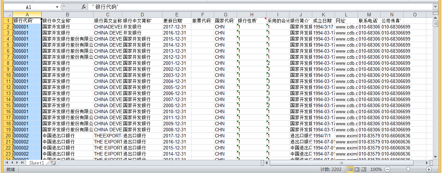The height and width of the screenshot is (173, 442).
Task: Select cell 中国进出口银行 in row 20
Action: pos(67,136)
